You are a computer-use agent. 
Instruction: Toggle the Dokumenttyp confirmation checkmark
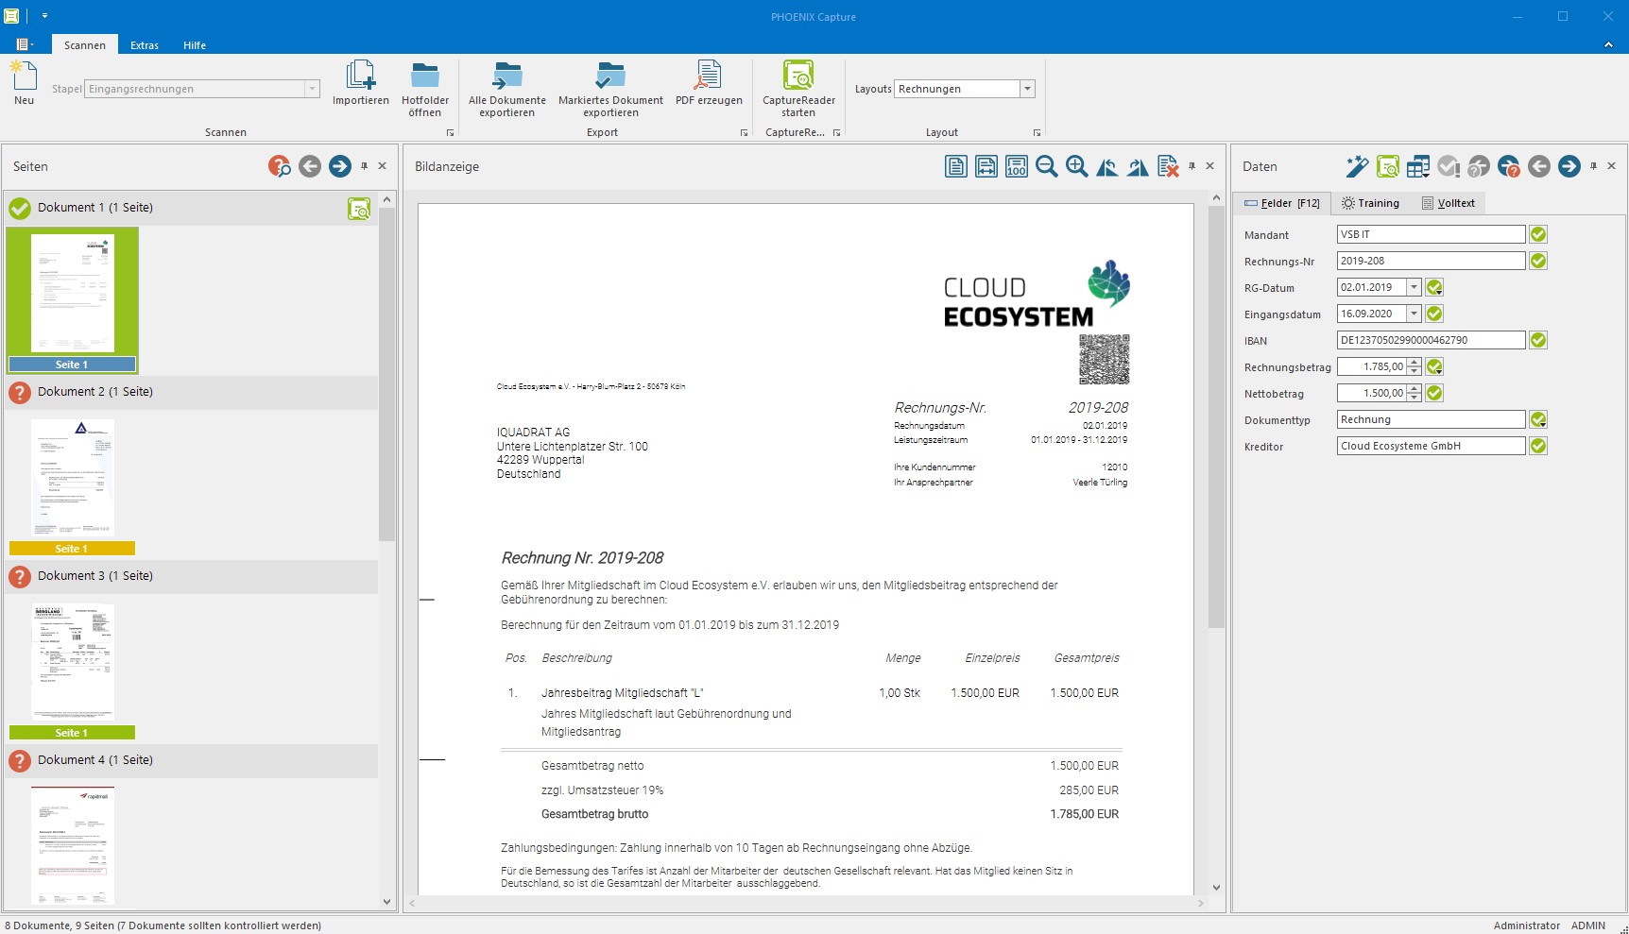(x=1538, y=419)
